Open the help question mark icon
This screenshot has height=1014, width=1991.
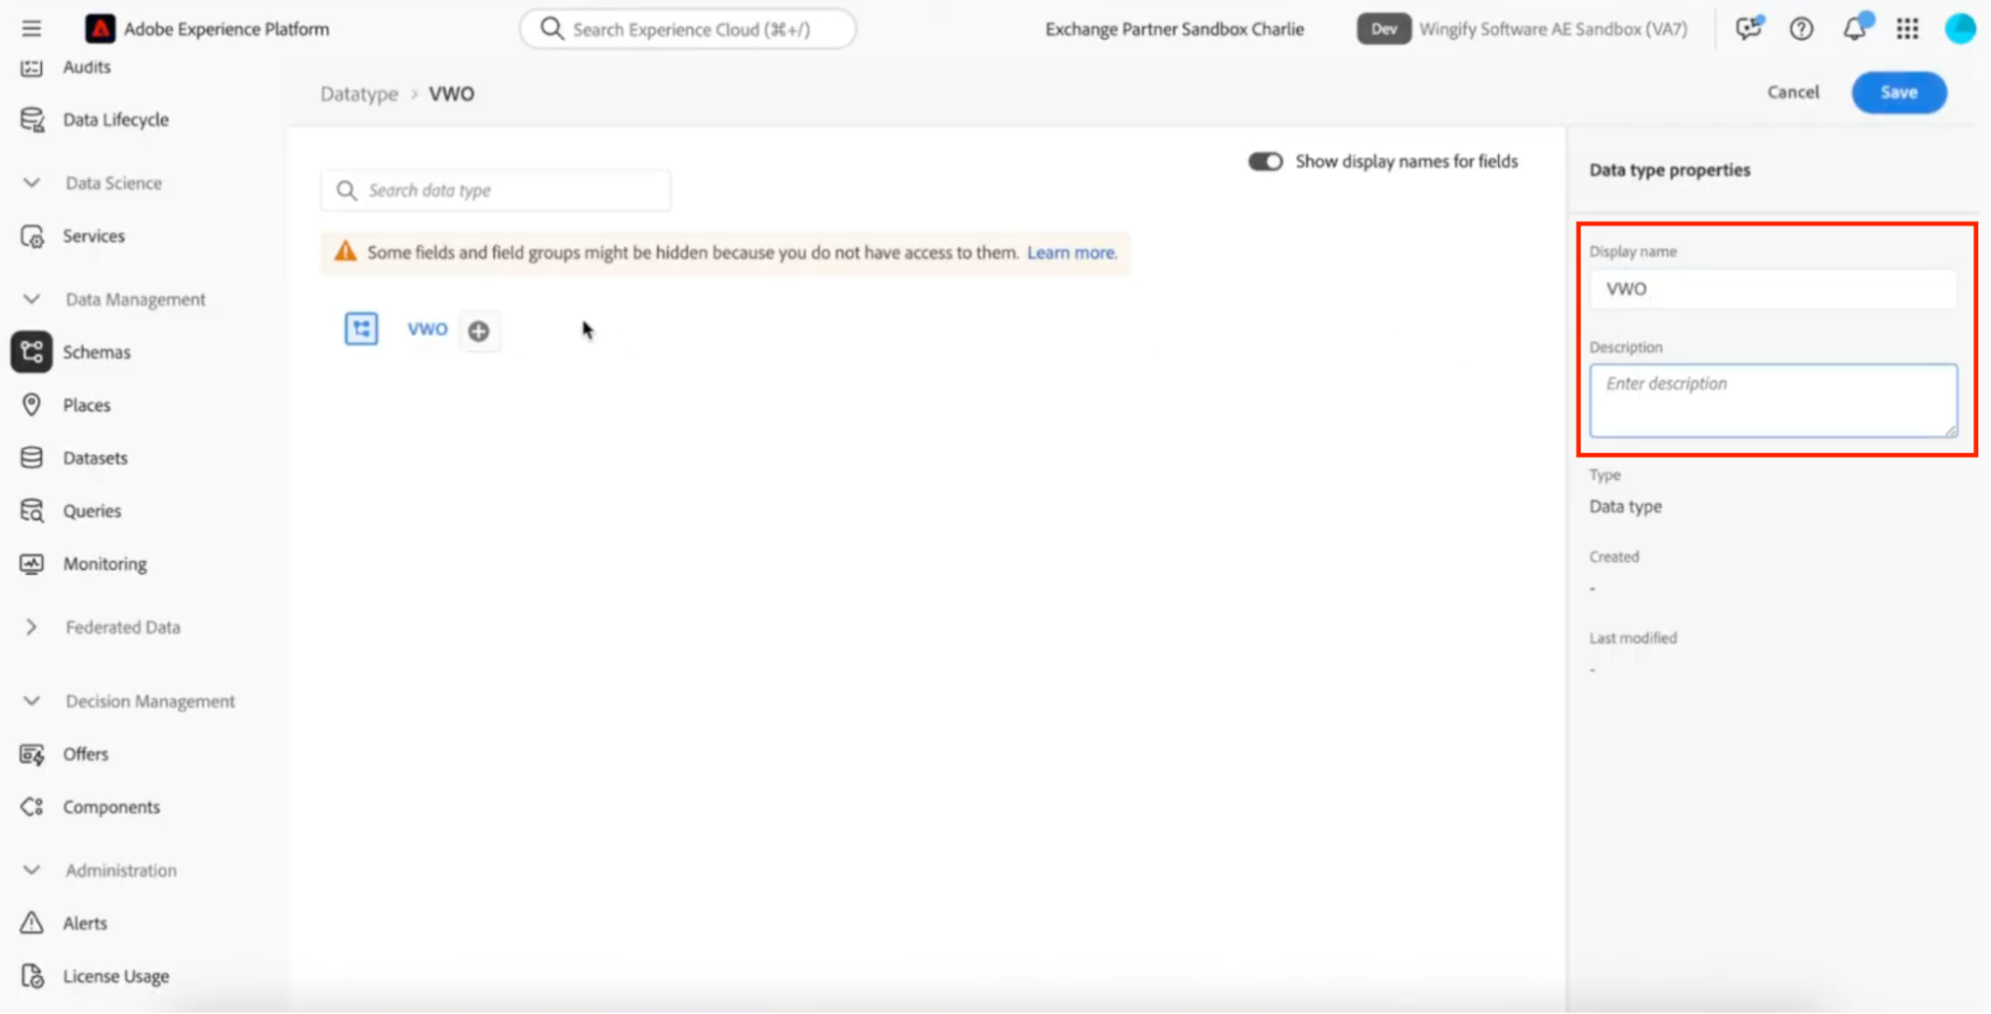(x=1801, y=29)
